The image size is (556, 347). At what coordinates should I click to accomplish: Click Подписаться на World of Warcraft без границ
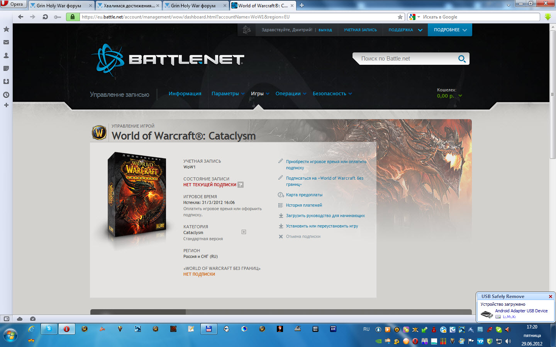pyautogui.click(x=325, y=181)
